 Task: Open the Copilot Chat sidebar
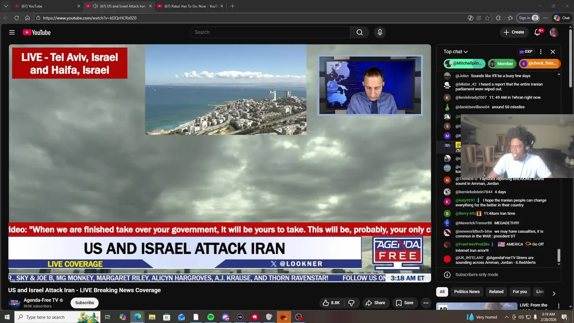pos(561,18)
